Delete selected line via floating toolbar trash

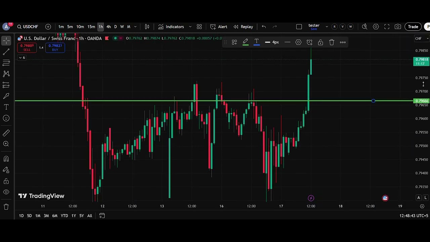coord(332,42)
